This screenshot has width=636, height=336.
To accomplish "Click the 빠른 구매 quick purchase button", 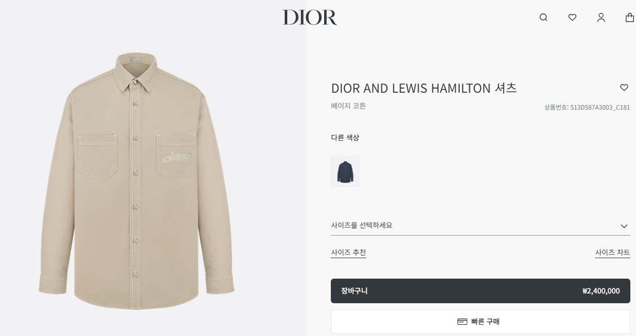I will pos(480,322).
